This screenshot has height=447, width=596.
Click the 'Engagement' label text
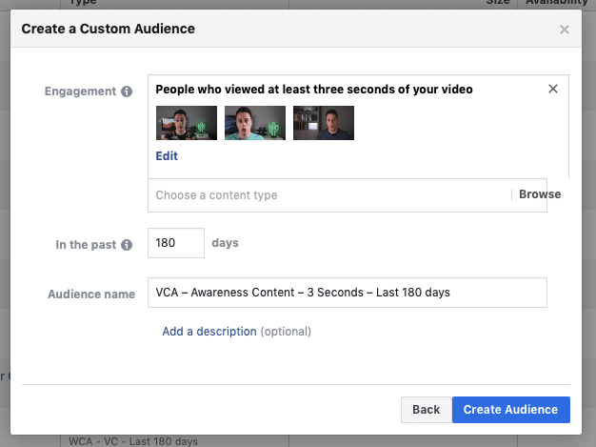[80, 91]
